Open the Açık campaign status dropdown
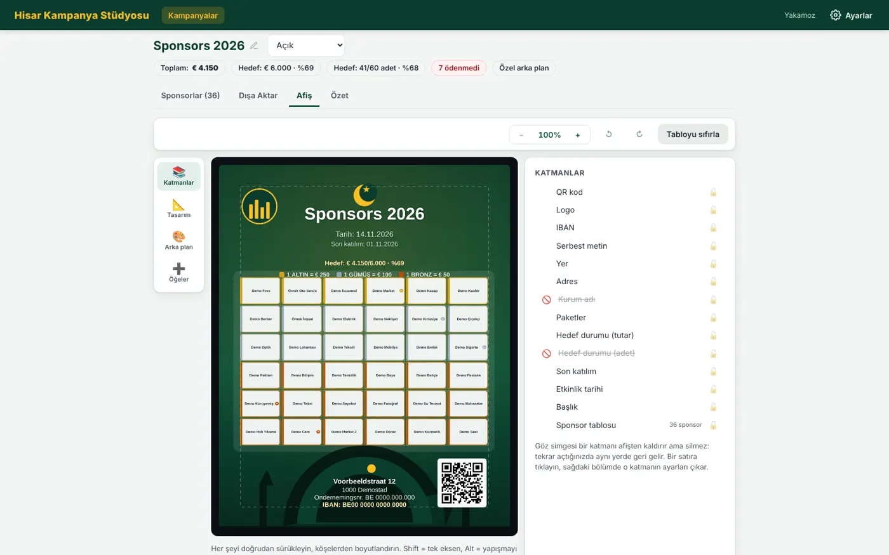889x555 pixels. [306, 45]
